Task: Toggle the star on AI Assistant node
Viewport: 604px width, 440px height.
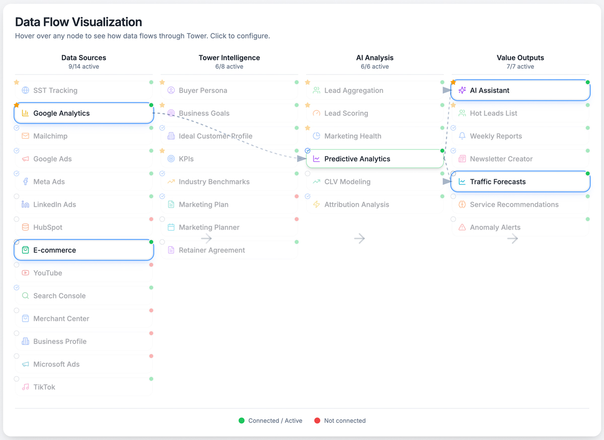Action: tap(453, 82)
